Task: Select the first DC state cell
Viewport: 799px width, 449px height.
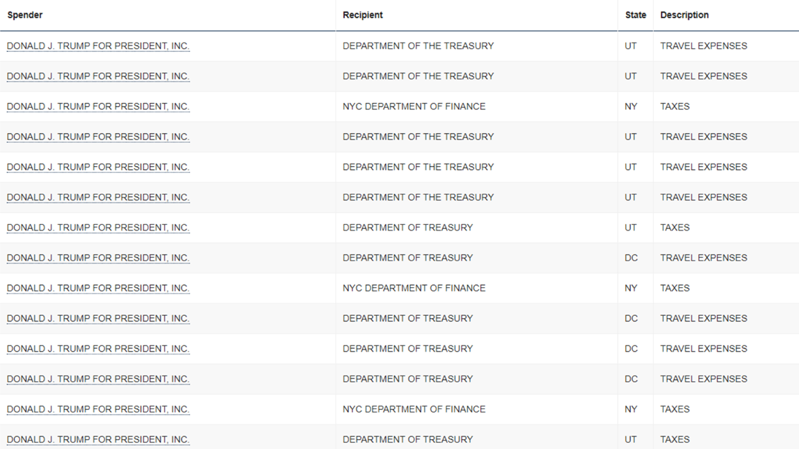Action: tap(631, 258)
